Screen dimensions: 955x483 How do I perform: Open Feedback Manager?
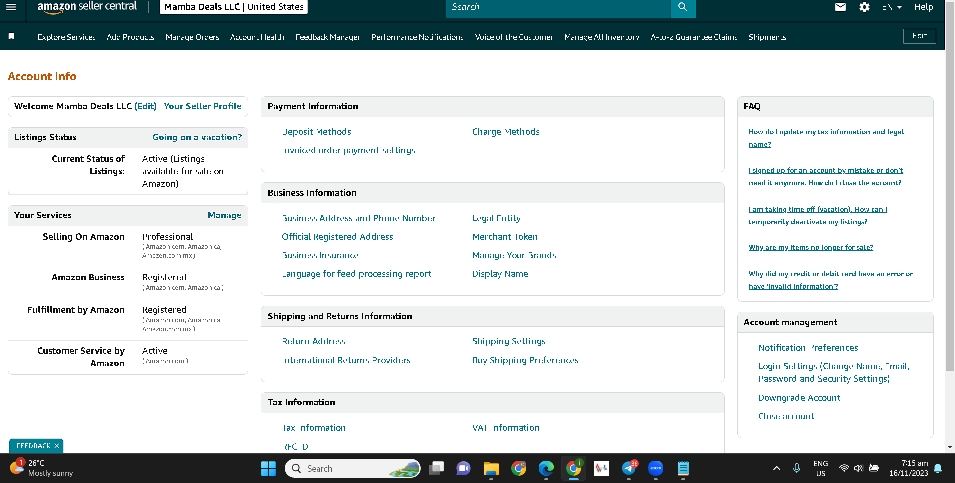[328, 37]
